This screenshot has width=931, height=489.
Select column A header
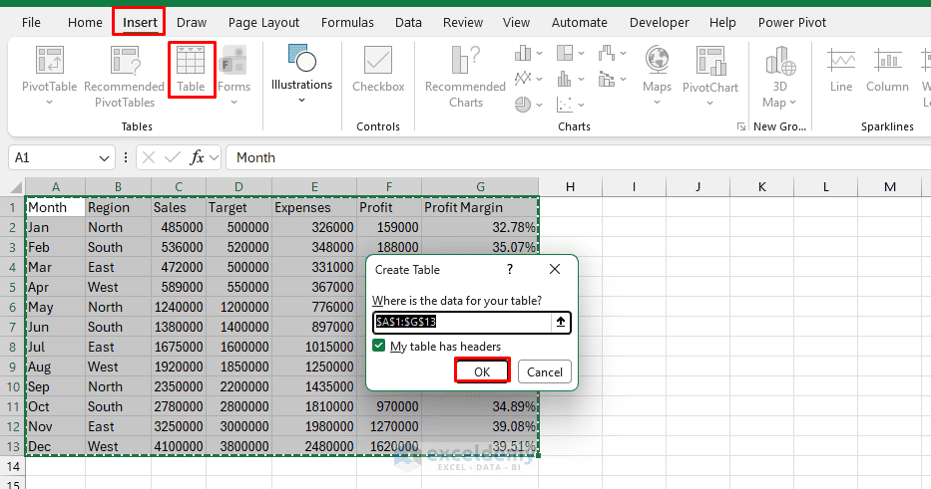coord(55,187)
